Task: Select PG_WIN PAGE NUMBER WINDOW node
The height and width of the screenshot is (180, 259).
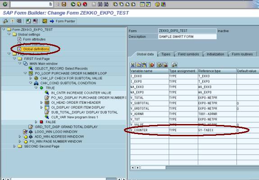Action: coord(55,141)
